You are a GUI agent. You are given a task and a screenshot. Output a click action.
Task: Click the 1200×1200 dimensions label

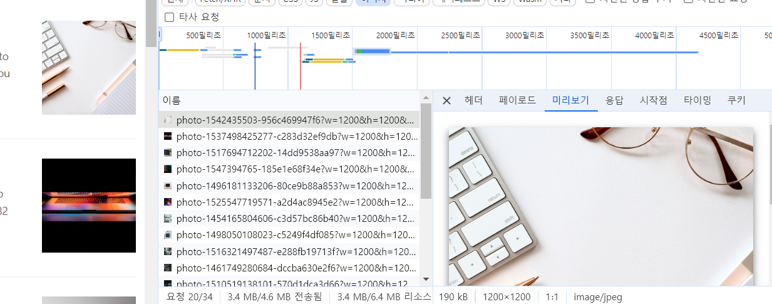pos(507,296)
